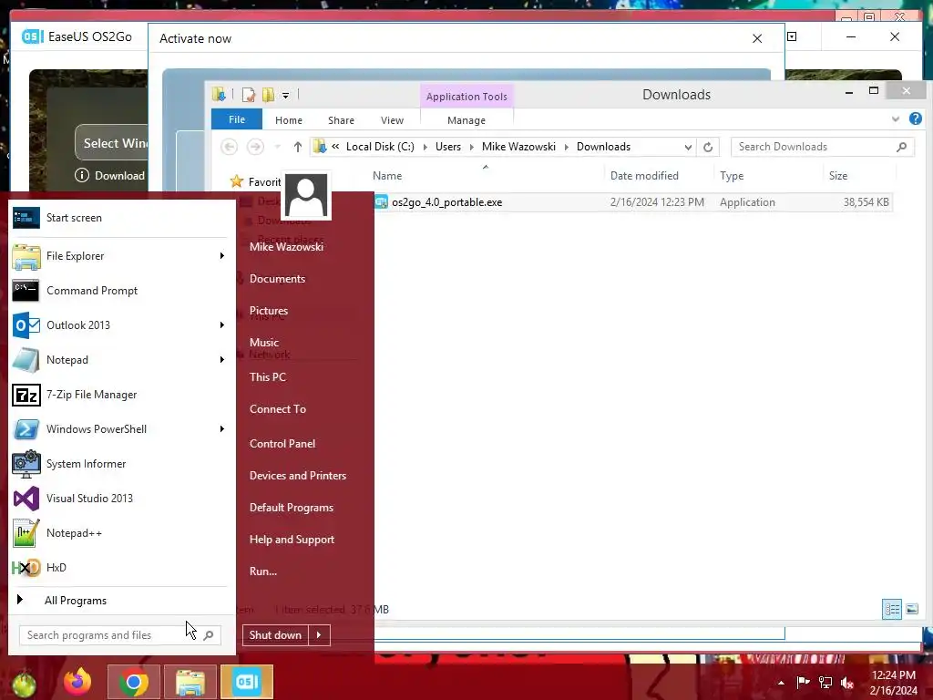Refresh the Downloads folder view
The height and width of the screenshot is (700, 933).
pos(708,147)
